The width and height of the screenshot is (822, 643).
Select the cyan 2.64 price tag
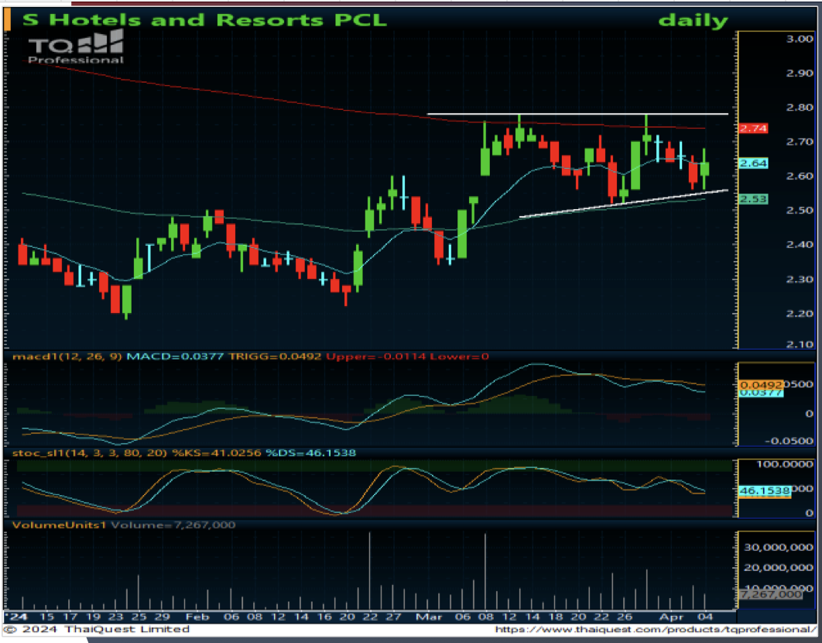coord(753,163)
